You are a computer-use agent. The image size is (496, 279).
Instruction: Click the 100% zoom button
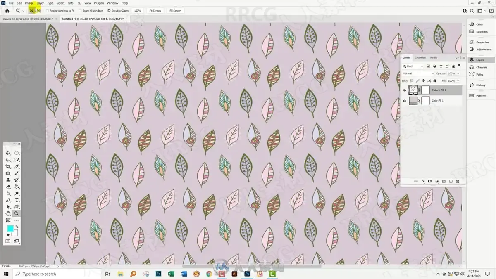(x=138, y=11)
